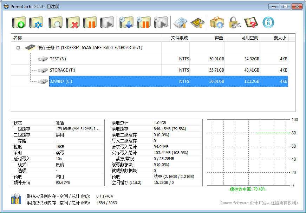Click the resume cache task play icon
The height and width of the screenshot is (213, 306).
(x=107, y=22)
